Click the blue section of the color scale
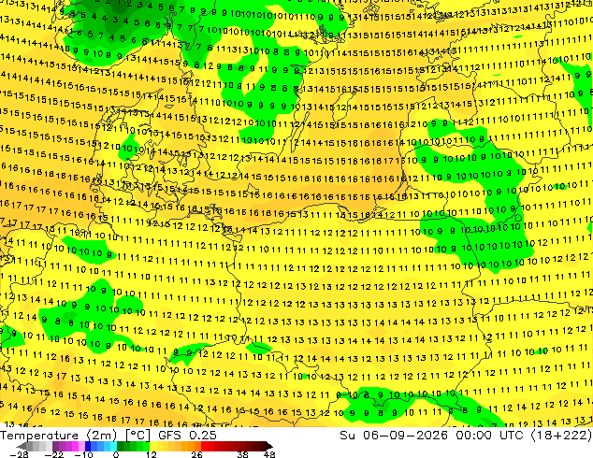Image resolution: width=593 pixels, height=458 pixels. tap(101, 446)
